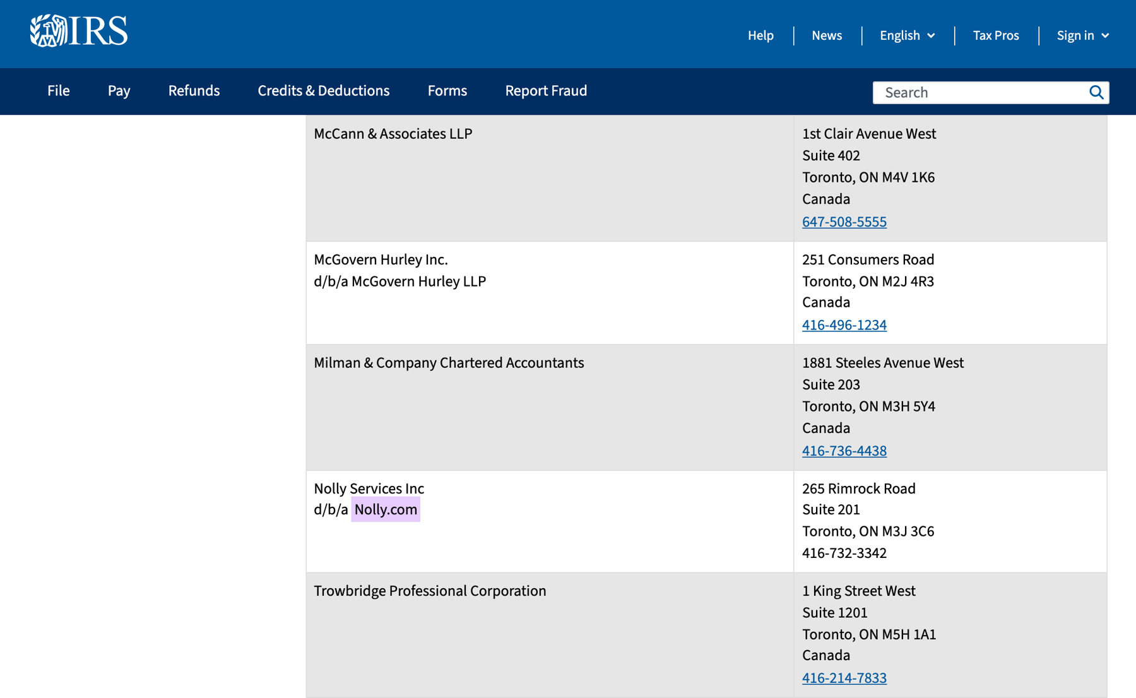The image size is (1136, 698).
Task: Click Nolly Services Inc name
Action: coord(369,488)
